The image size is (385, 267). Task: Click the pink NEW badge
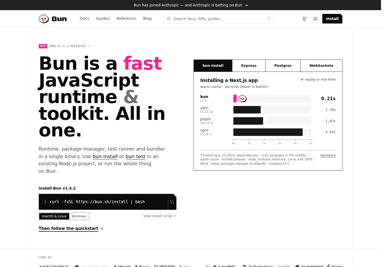point(43,46)
